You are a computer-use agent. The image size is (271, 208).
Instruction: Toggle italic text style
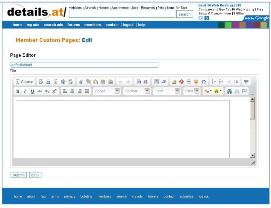point(25,91)
